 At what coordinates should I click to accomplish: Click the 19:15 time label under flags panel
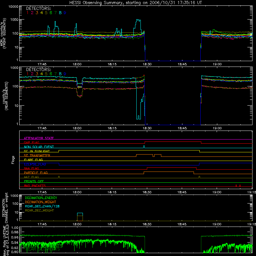click(x=252, y=192)
